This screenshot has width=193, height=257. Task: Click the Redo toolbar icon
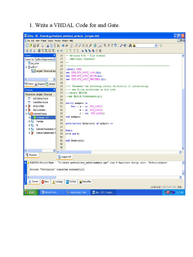[x=66, y=46]
